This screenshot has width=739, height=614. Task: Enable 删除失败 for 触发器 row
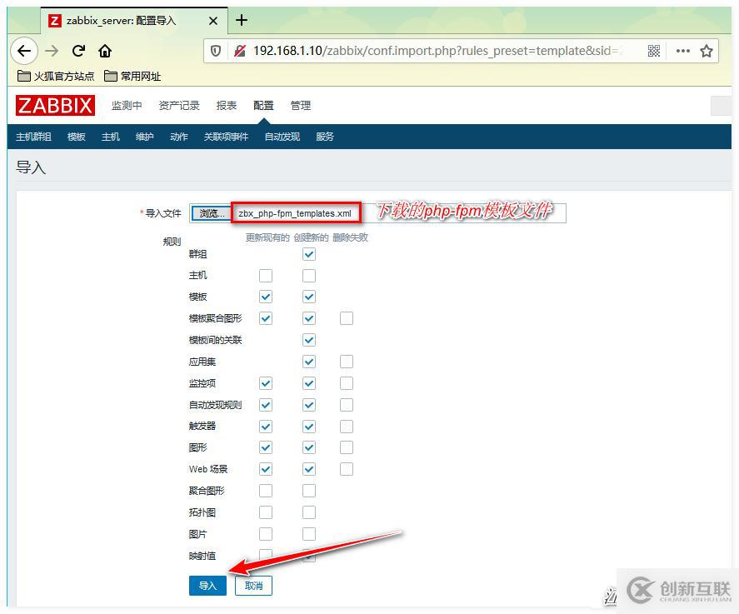click(x=347, y=426)
